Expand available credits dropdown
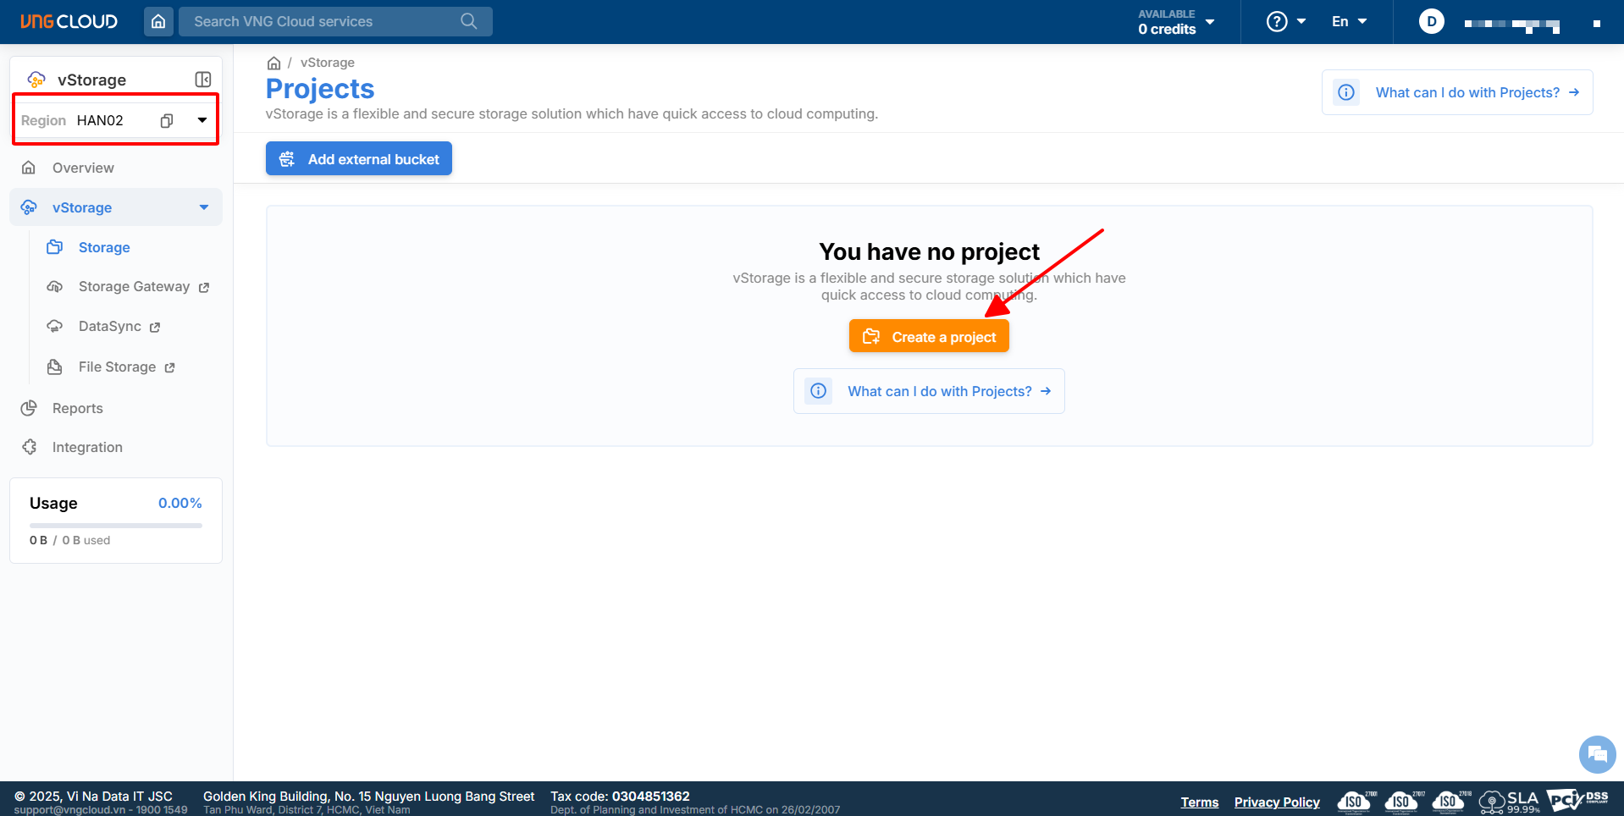The height and width of the screenshot is (816, 1624). [x=1210, y=21]
